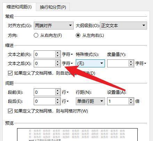The image size is (153, 141).
Task: Click the paragraph preview box
Action: [x=77, y=134]
